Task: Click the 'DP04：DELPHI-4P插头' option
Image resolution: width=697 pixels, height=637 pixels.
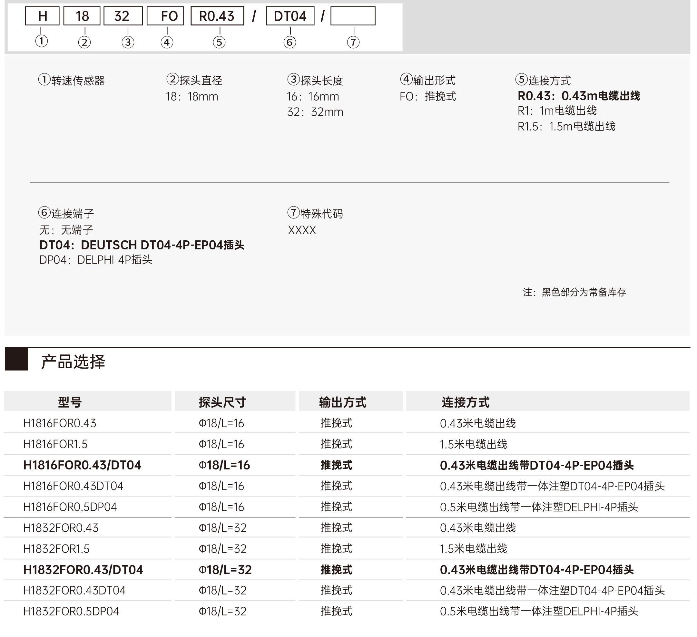Action: [x=96, y=260]
